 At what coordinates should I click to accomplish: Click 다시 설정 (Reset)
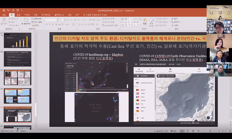tap(37, 22)
